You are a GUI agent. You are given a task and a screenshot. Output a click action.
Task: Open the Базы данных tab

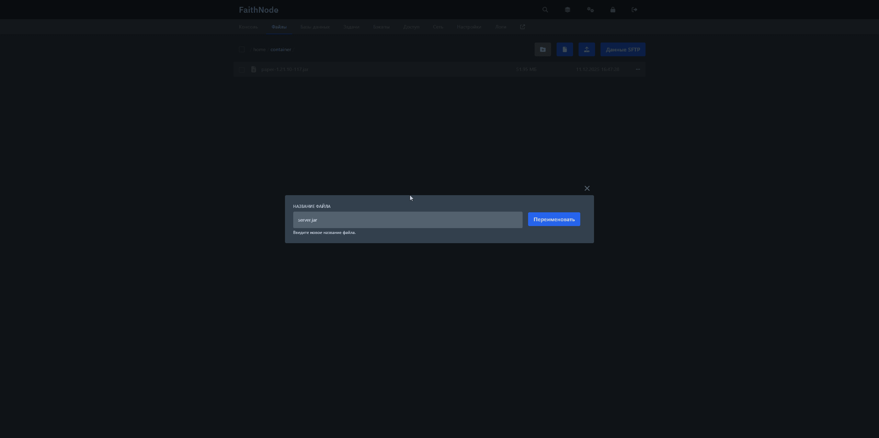pyautogui.click(x=315, y=27)
